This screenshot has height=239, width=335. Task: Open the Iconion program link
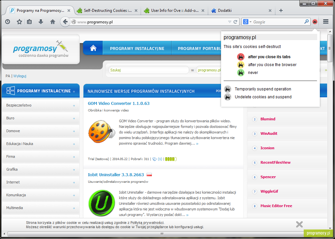(267, 148)
